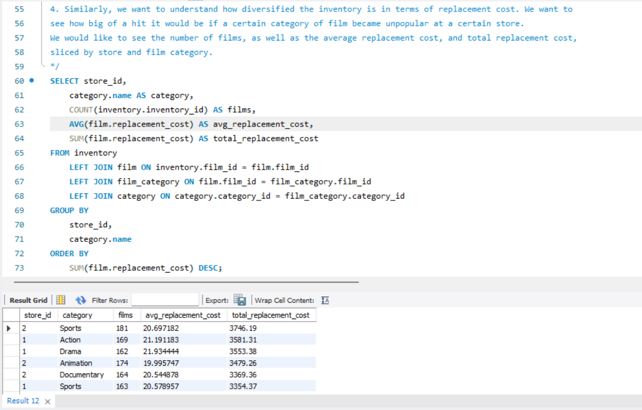The height and width of the screenshot is (410, 642).
Task: Click the blue statement marker beside line 60
Action: (30, 80)
